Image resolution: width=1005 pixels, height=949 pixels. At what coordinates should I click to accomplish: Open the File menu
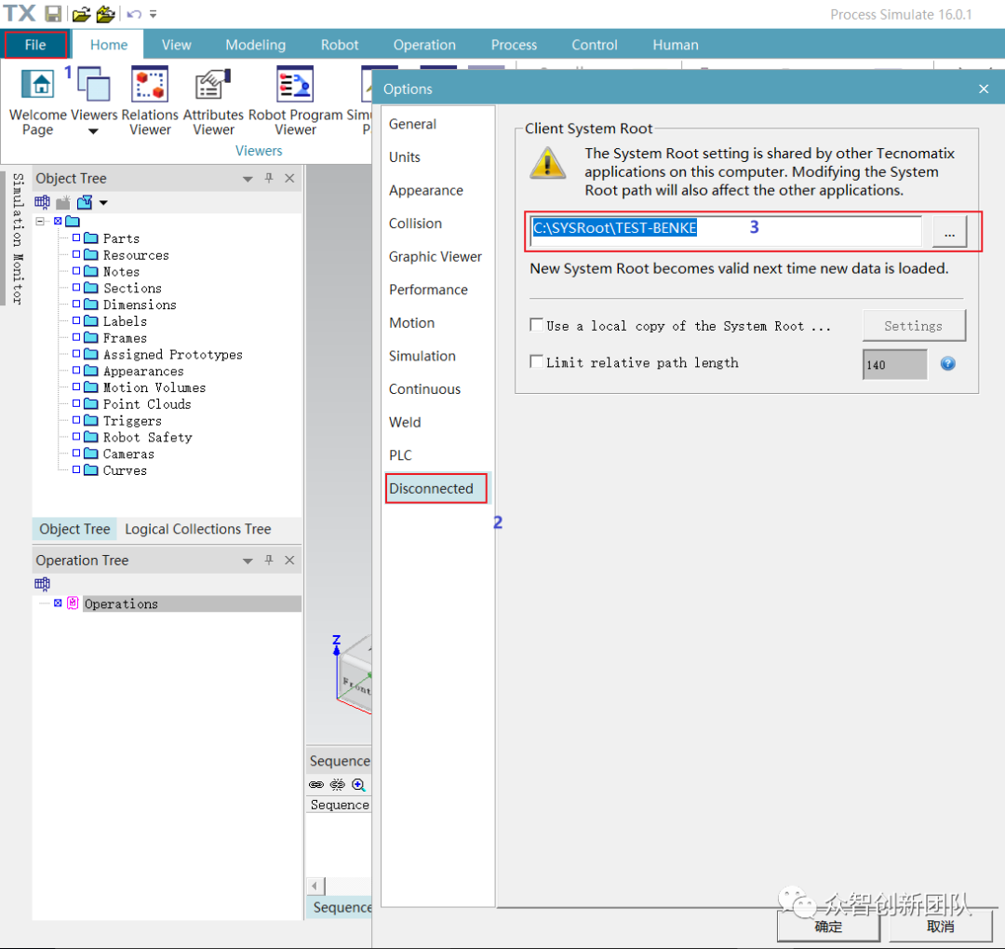click(35, 45)
